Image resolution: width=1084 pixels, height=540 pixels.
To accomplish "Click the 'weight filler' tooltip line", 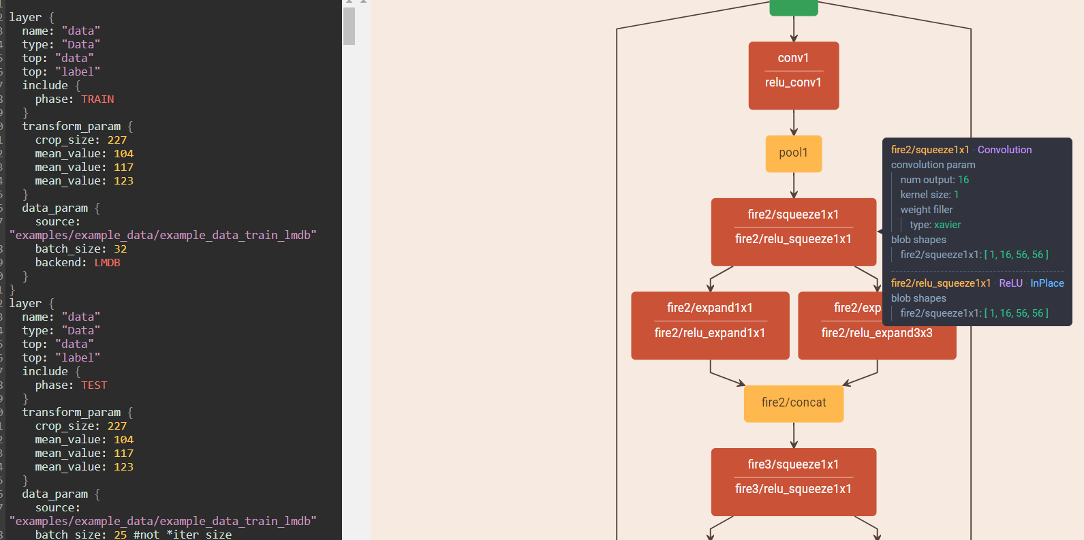I will [926, 210].
